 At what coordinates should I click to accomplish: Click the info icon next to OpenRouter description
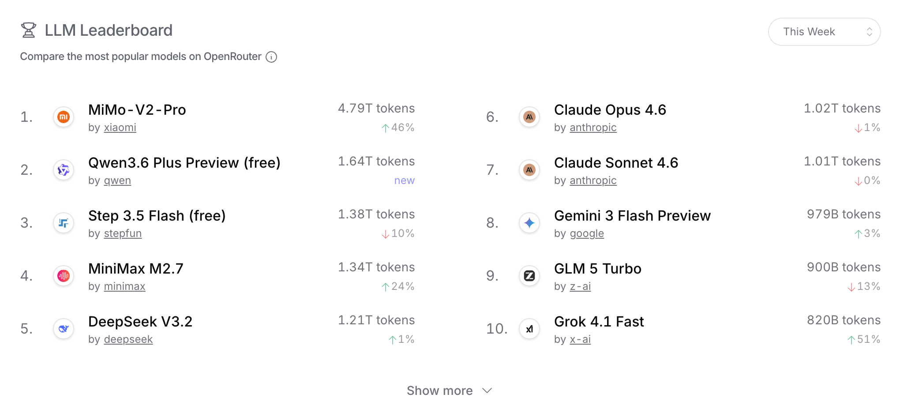coord(271,57)
